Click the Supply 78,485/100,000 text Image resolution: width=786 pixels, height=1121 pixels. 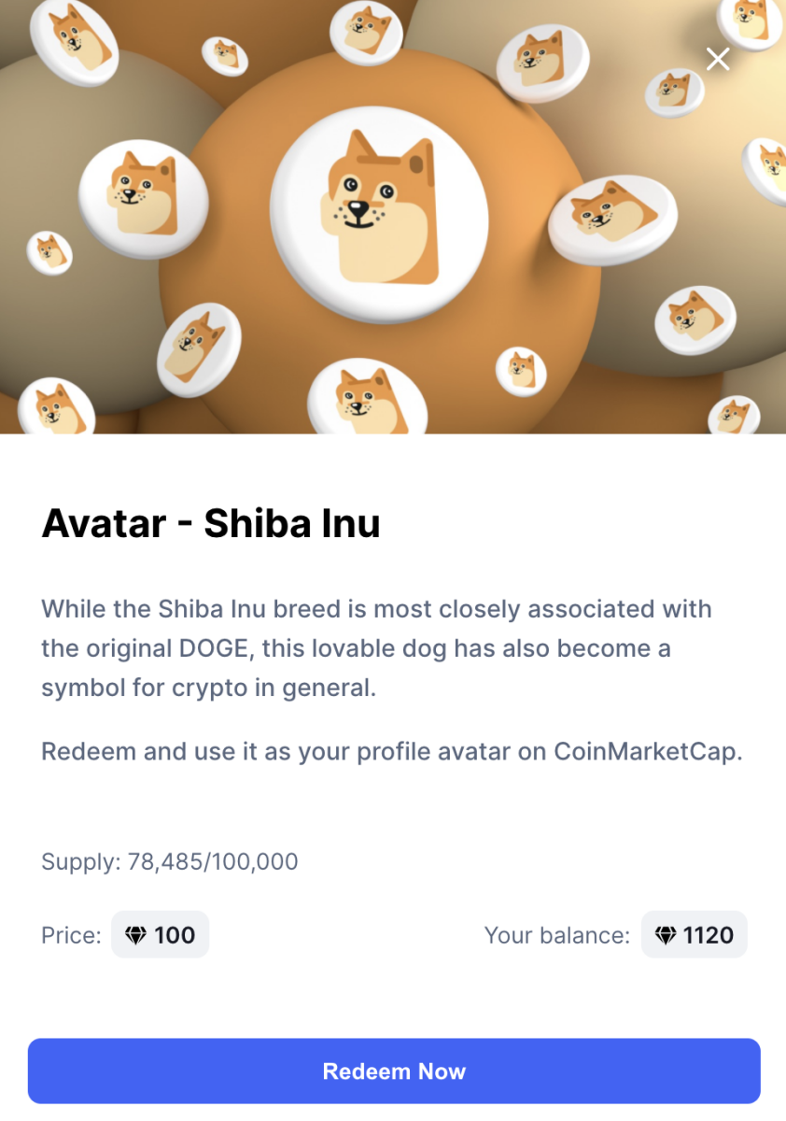pyautogui.click(x=170, y=861)
